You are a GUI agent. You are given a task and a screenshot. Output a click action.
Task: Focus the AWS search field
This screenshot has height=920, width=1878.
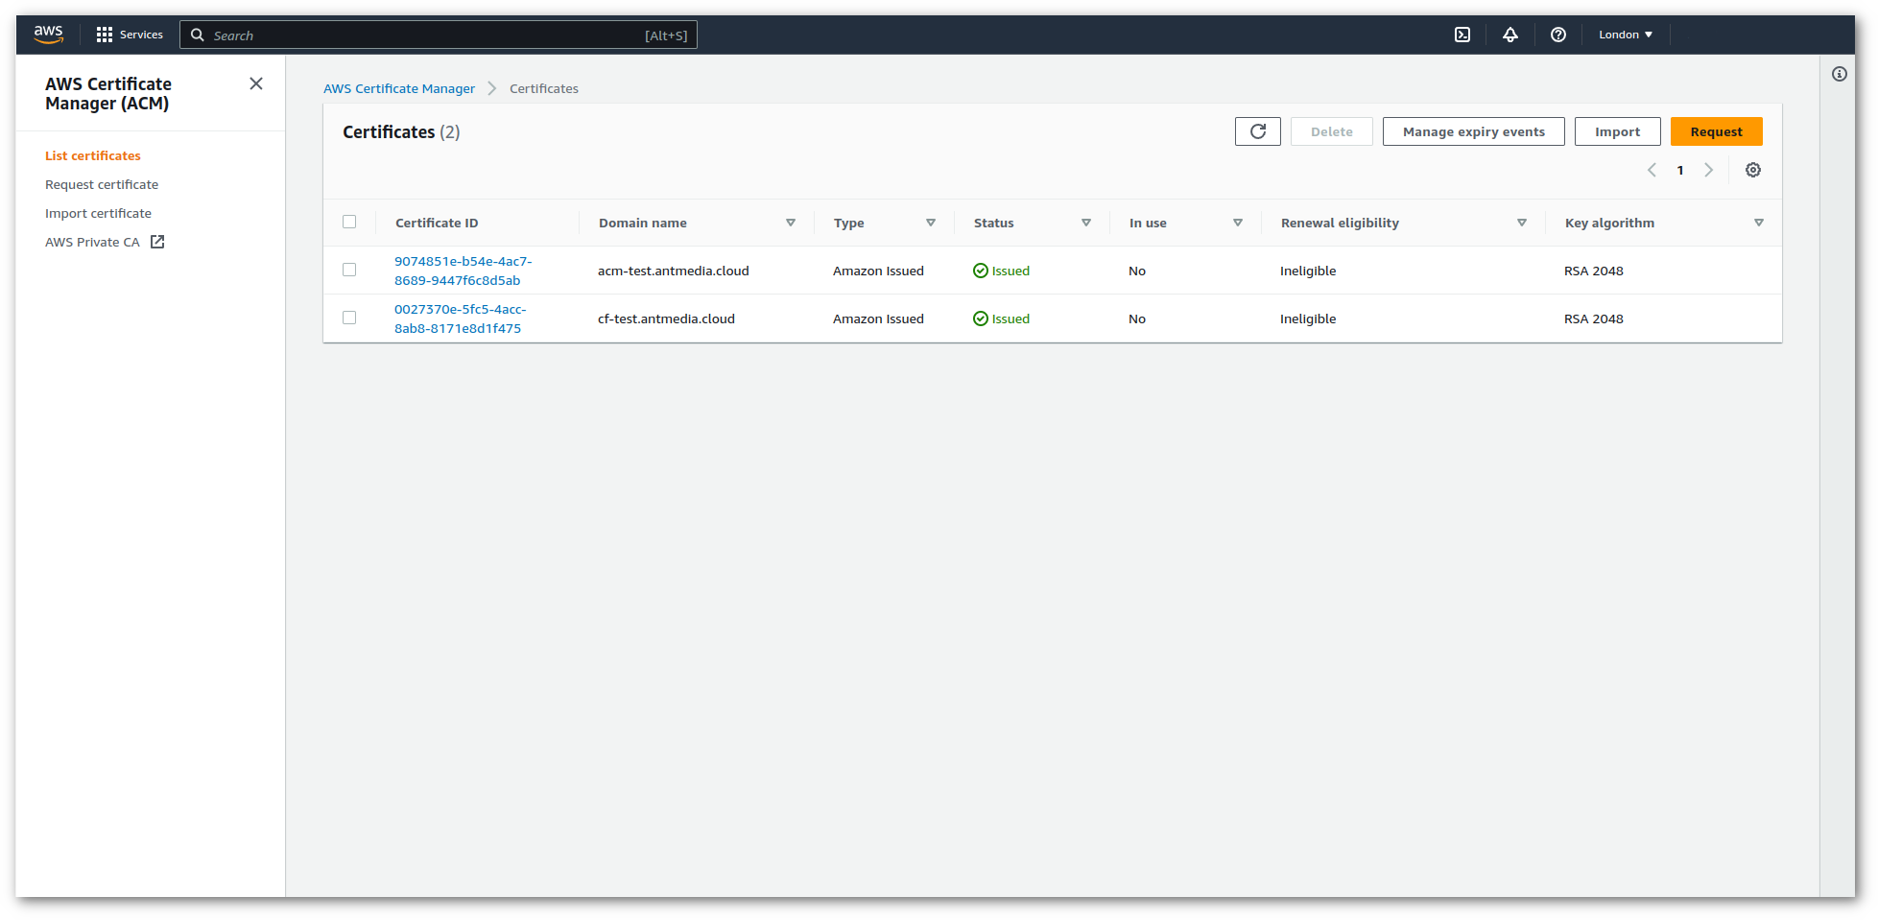point(439,35)
